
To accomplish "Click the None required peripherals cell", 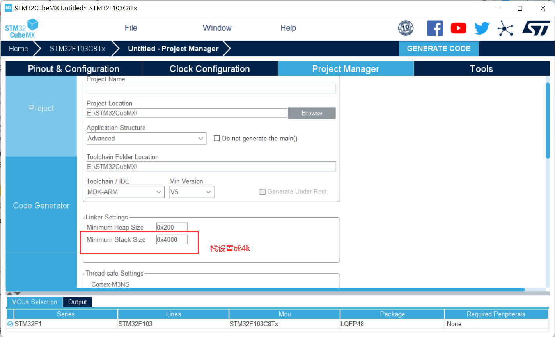I will click(x=496, y=324).
